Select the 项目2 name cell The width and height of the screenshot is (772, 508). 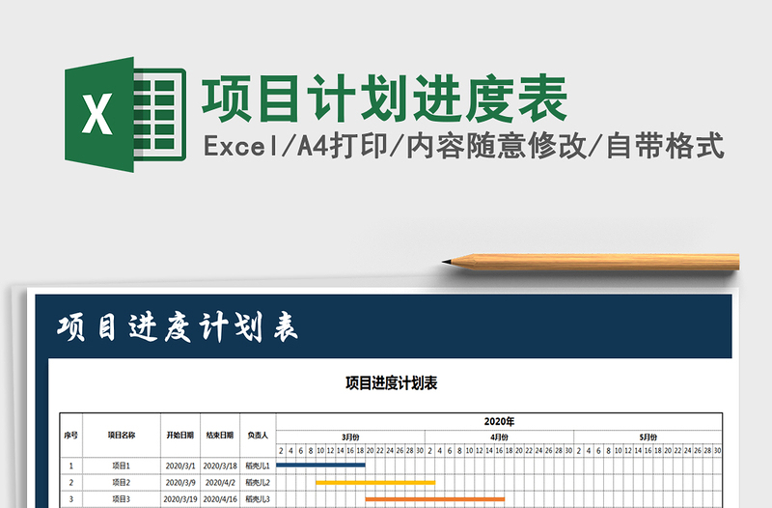122,482
